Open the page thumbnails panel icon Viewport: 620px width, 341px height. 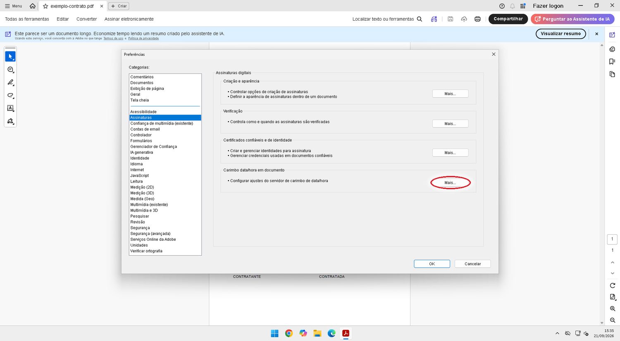pos(612,74)
